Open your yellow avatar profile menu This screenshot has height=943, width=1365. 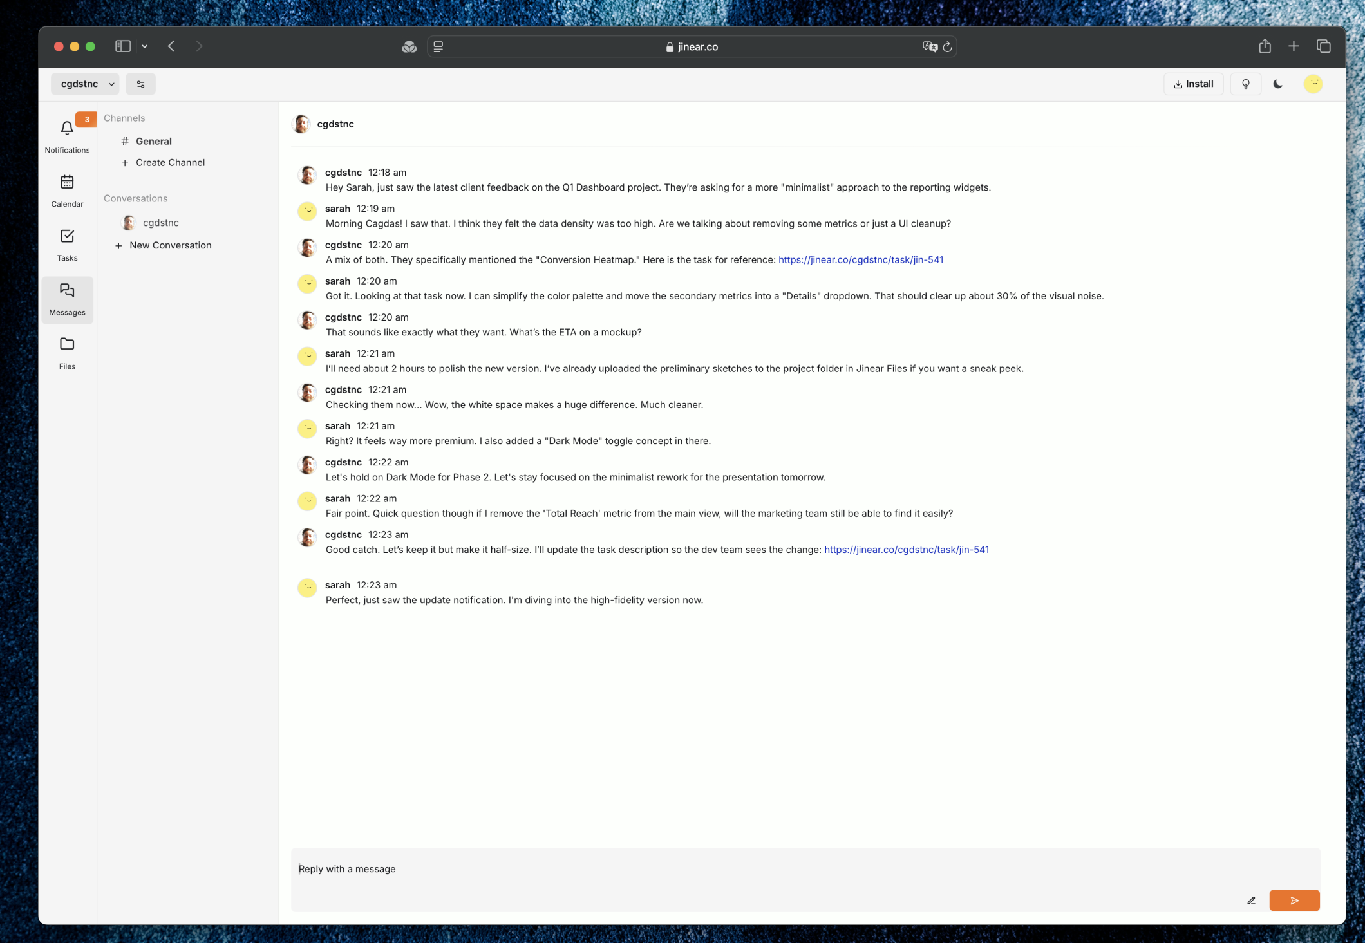(x=1314, y=84)
